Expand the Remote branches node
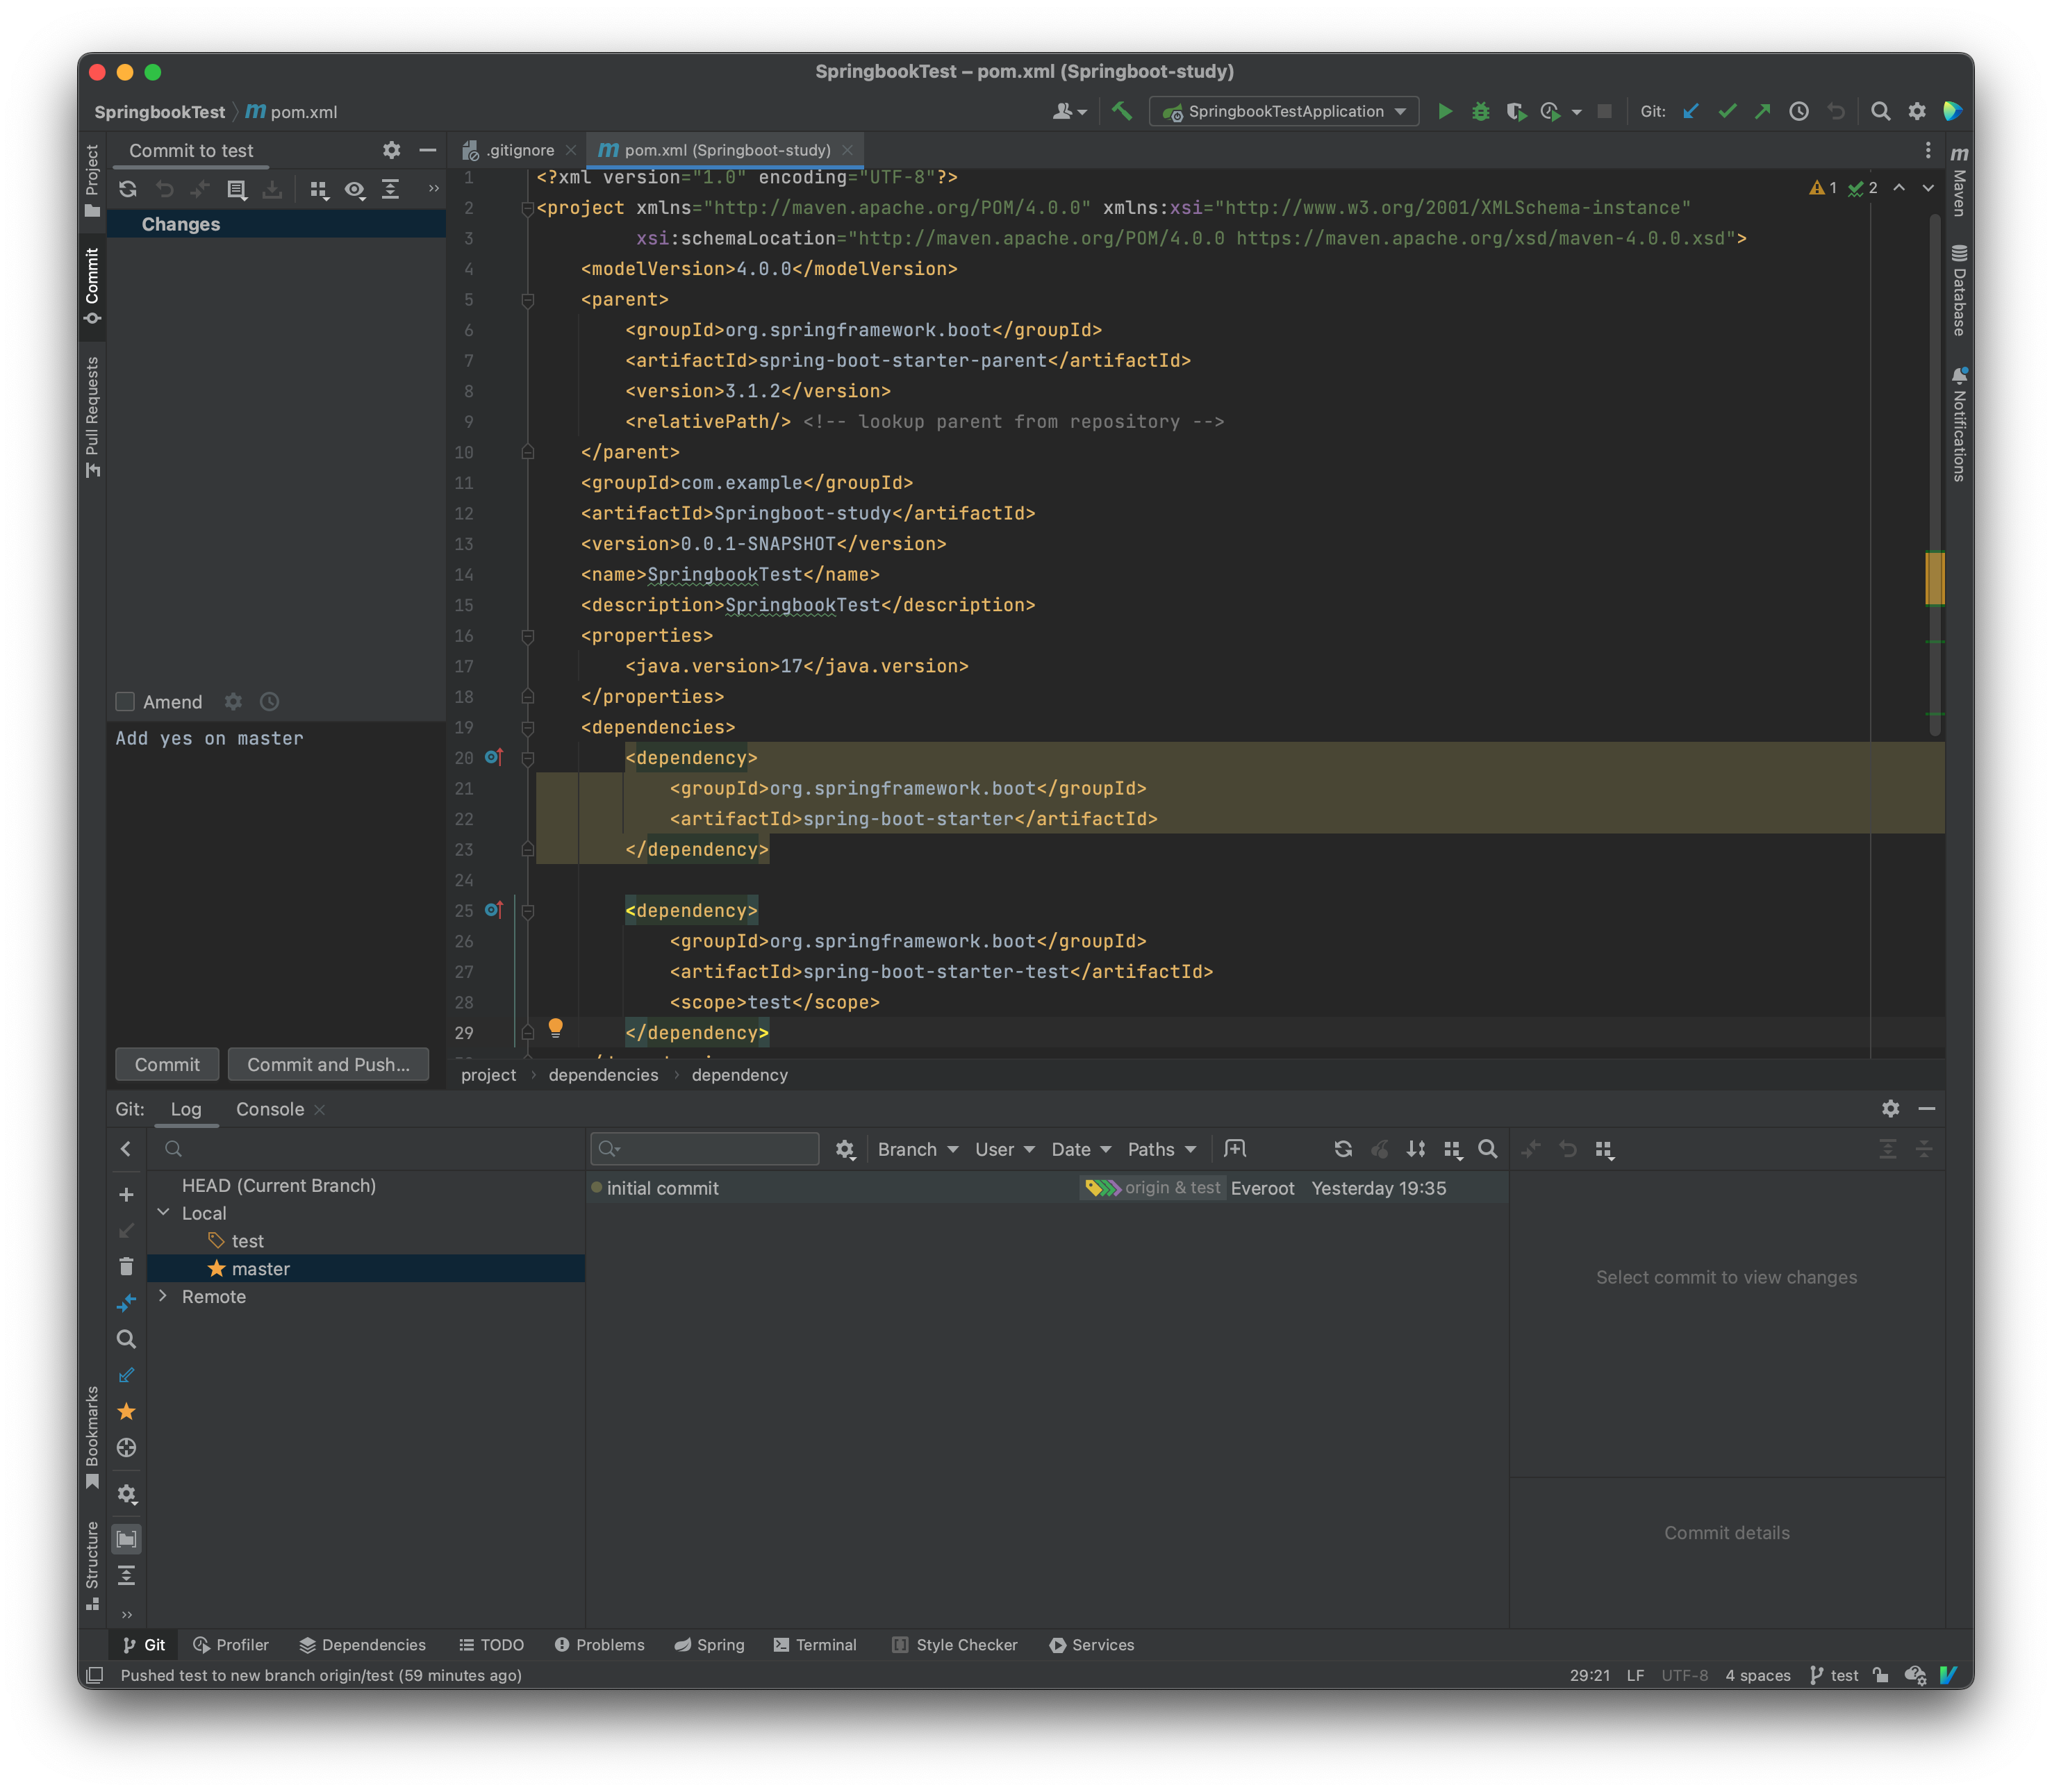 pos(163,1296)
